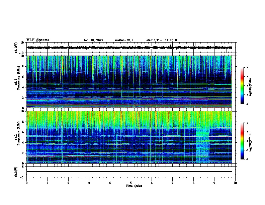Click the time axis tick label "3"
The height and width of the screenshot is (205, 265).
89,183
